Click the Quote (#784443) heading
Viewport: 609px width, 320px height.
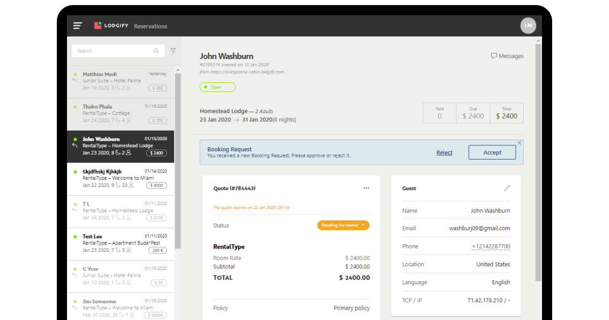point(234,188)
